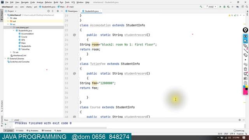Collapse all icon in Project panel header
Viewport: 249px width, 140px height.
click(53, 11)
